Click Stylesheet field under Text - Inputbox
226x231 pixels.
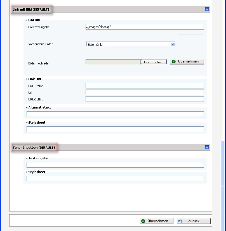[x=115, y=179]
